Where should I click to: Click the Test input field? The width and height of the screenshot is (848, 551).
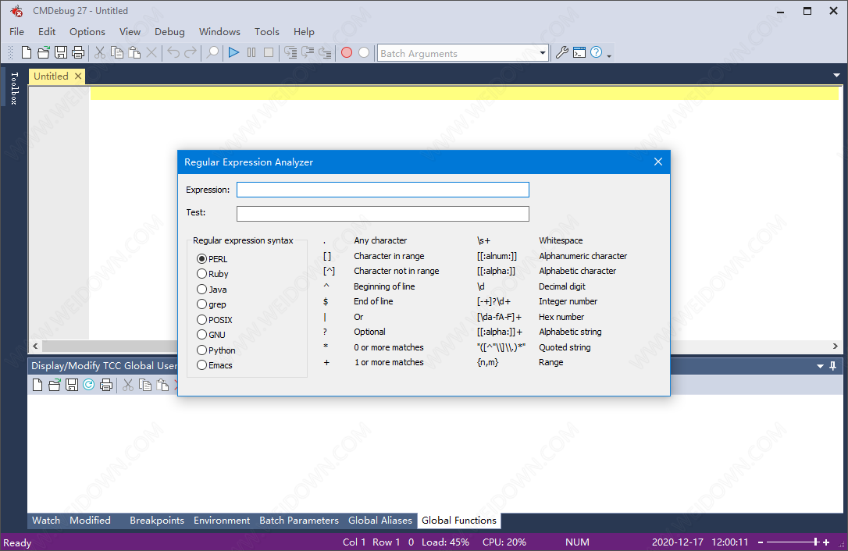(383, 214)
